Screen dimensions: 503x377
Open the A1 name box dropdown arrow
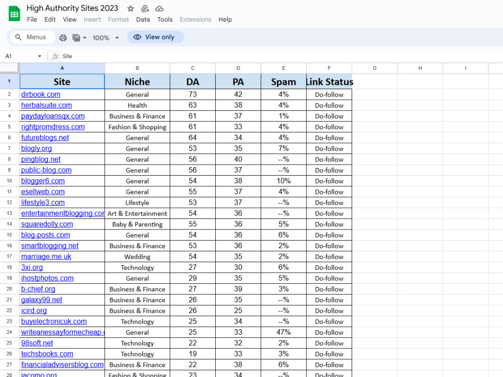39,56
